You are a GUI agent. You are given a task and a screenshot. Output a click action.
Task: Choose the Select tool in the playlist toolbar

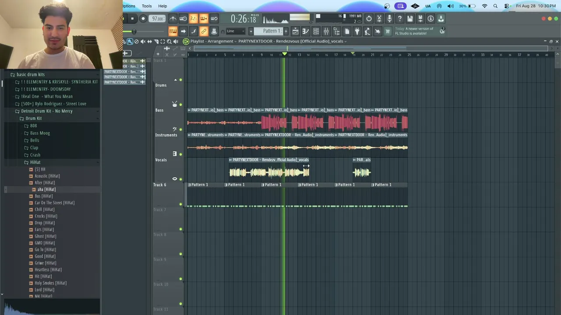(163, 42)
